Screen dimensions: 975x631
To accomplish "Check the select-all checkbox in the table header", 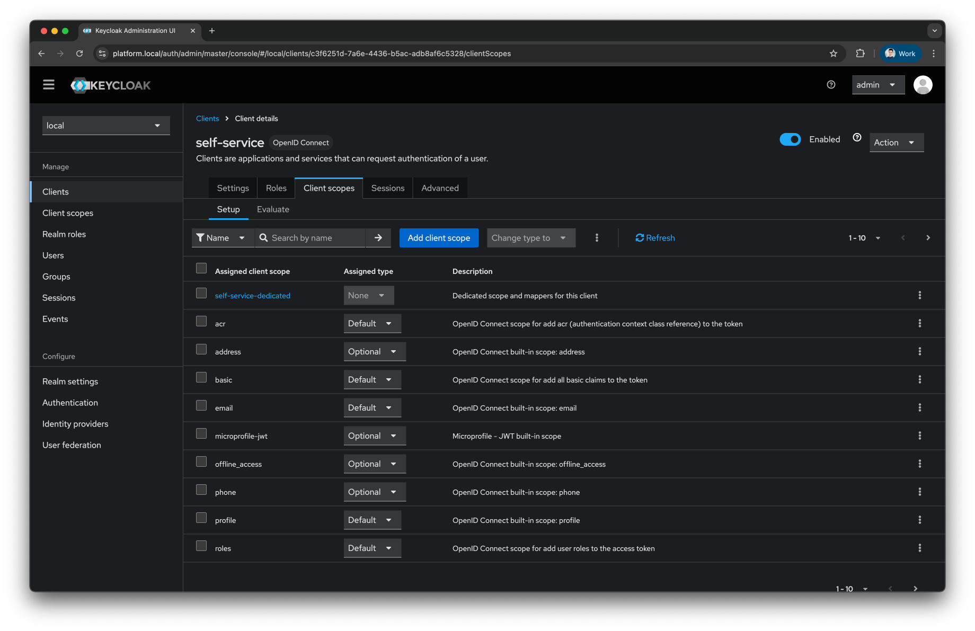I will point(201,268).
